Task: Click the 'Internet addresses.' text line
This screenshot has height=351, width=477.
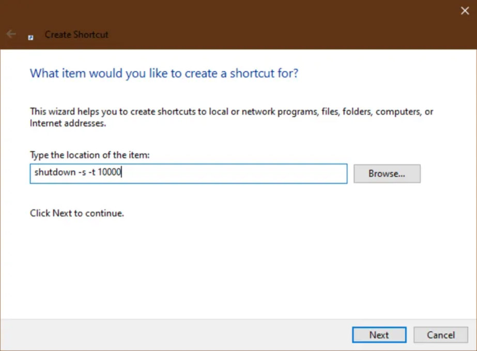Action: point(68,123)
